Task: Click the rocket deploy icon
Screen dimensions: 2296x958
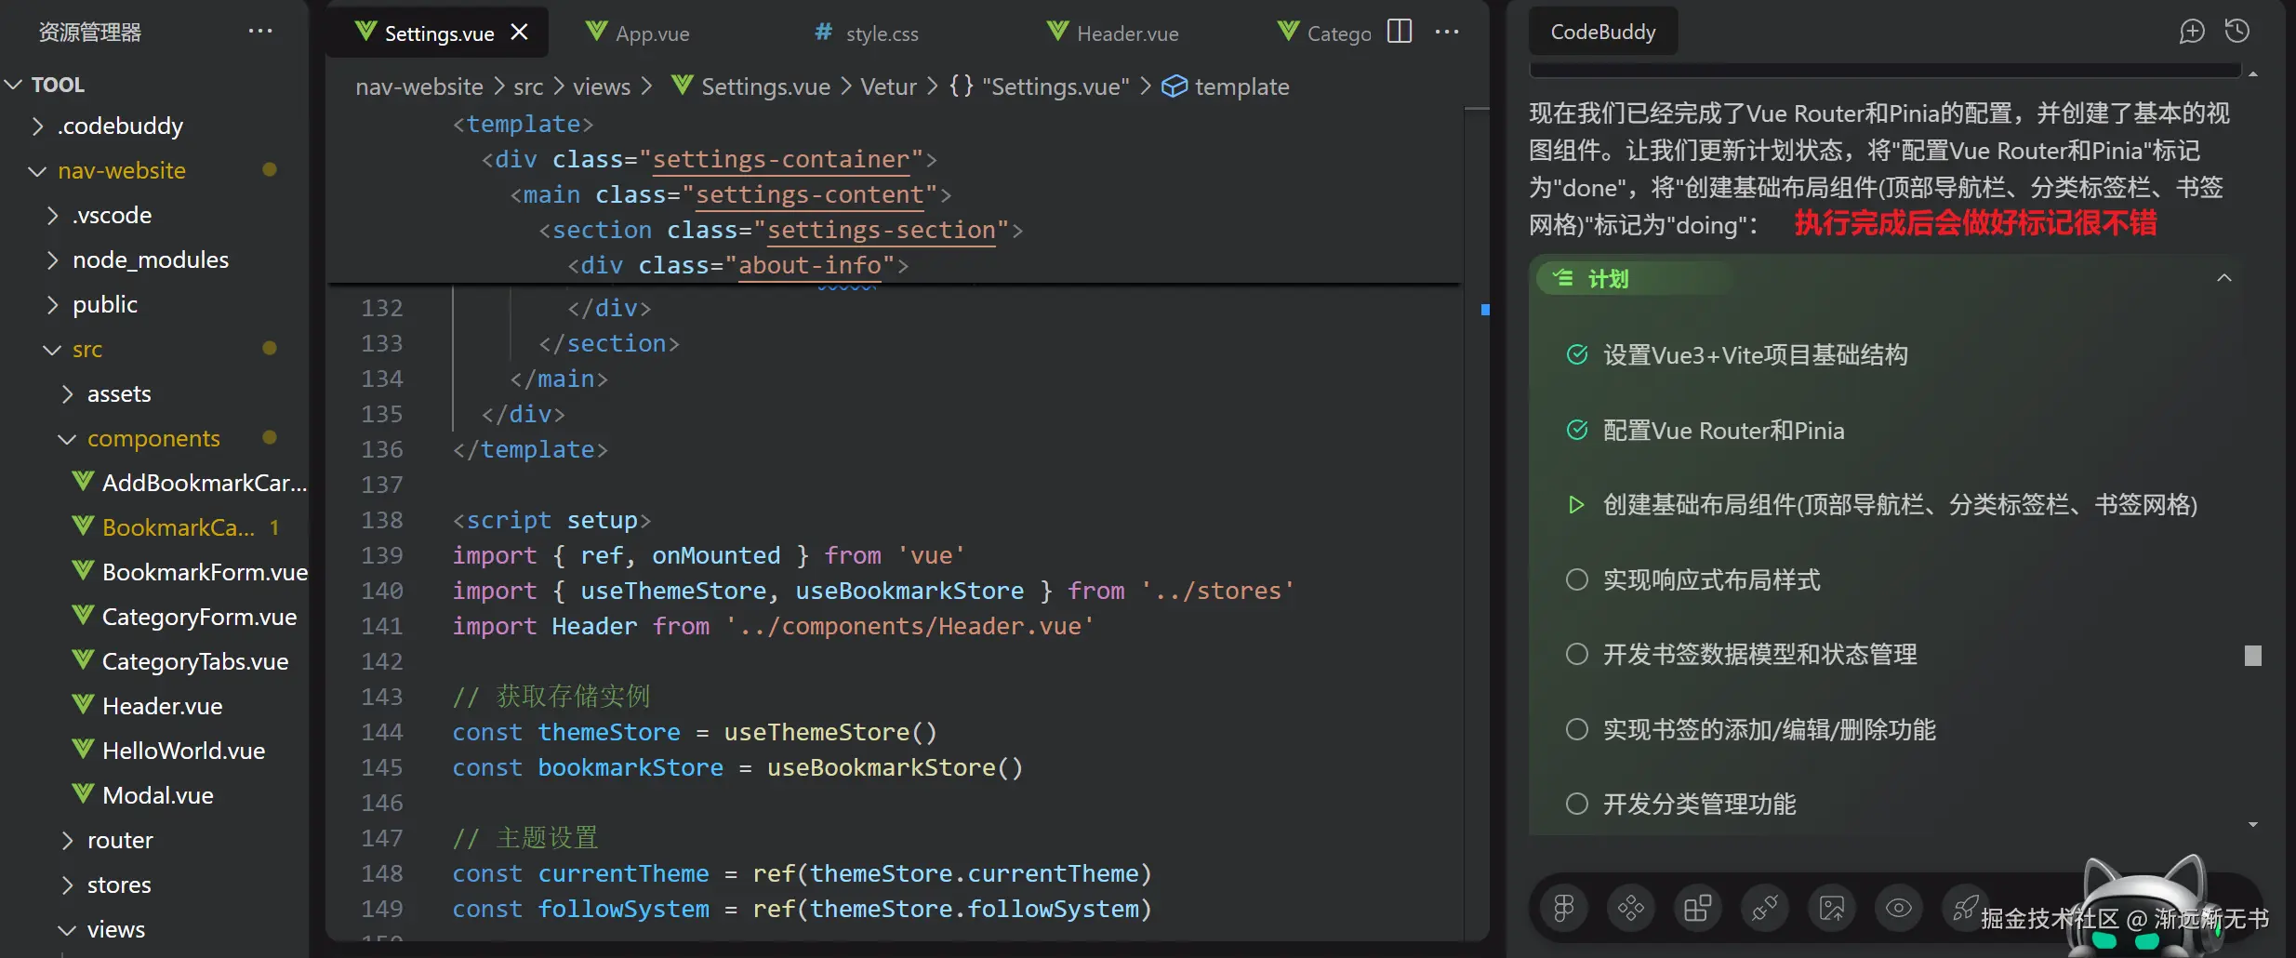Action: coord(1964,907)
